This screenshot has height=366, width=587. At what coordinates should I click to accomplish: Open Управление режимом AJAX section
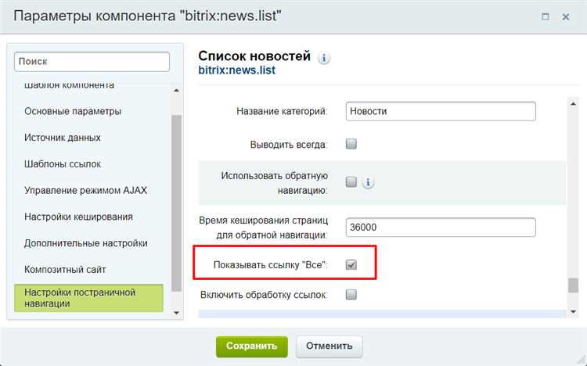[86, 190]
